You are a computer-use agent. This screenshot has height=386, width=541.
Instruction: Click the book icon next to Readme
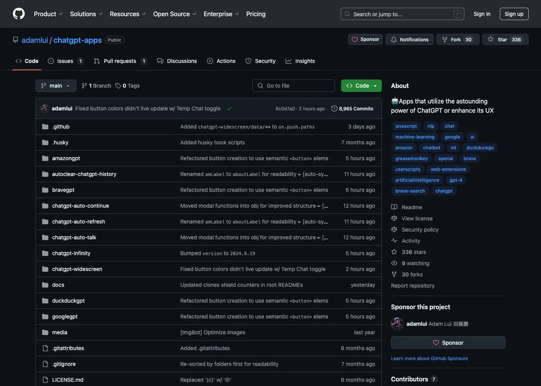pos(394,207)
